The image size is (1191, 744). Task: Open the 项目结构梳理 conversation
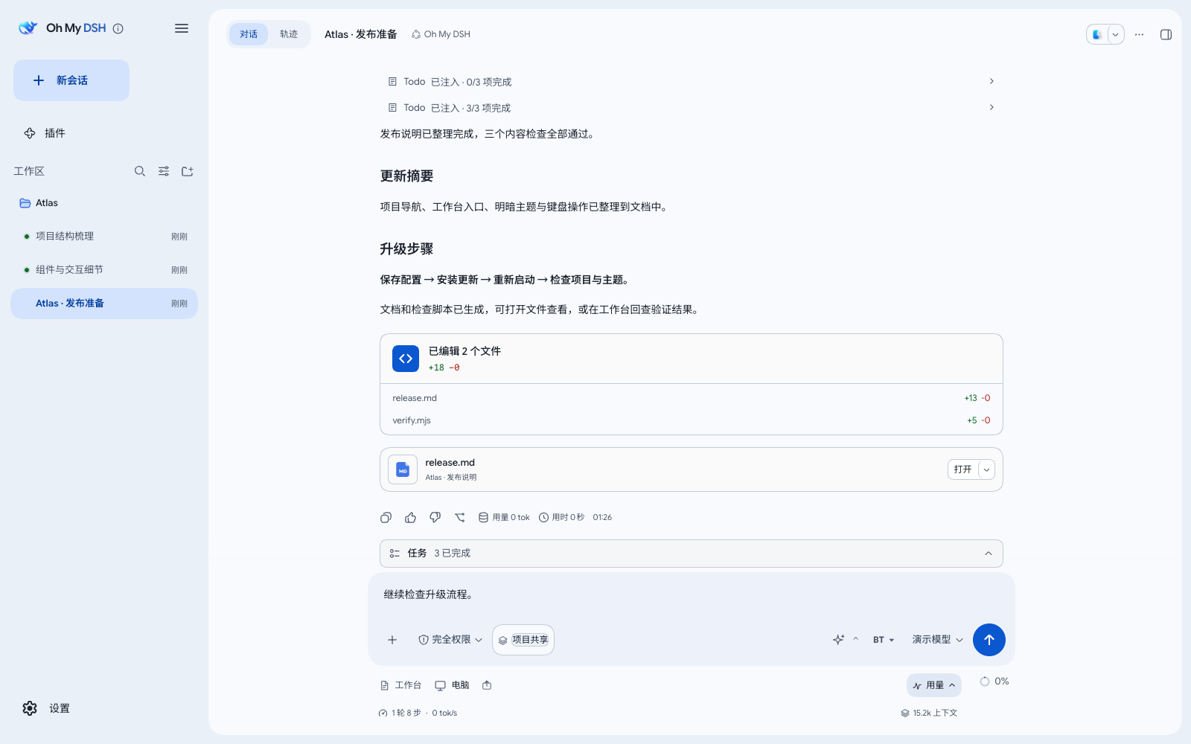tap(104, 237)
